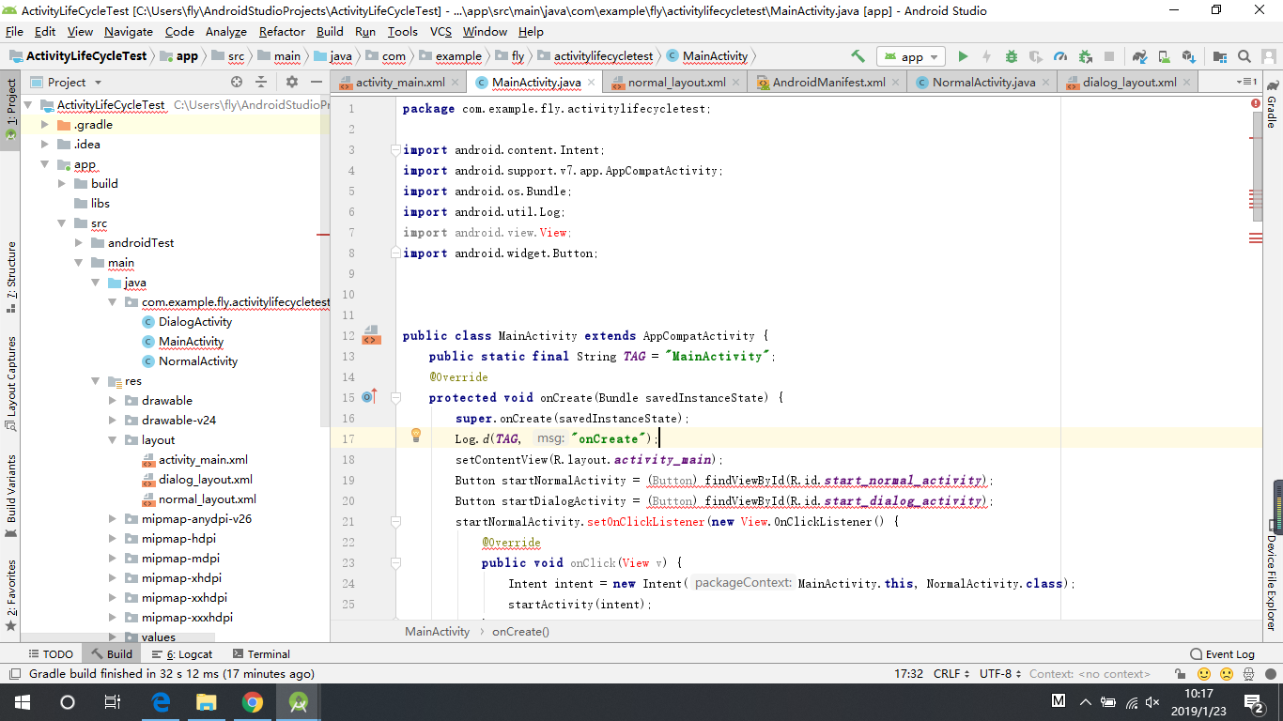Switch to the AndroidManifest.xml editor tab
The height and width of the screenshot is (721, 1283).
828,82
